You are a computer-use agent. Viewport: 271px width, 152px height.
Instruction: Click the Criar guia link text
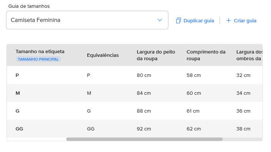[245, 20]
